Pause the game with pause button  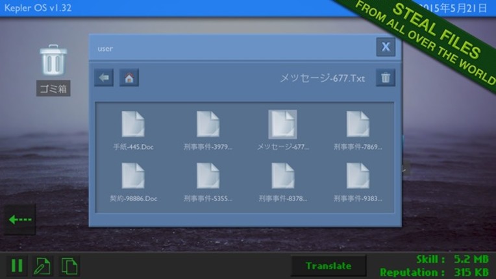(x=17, y=265)
